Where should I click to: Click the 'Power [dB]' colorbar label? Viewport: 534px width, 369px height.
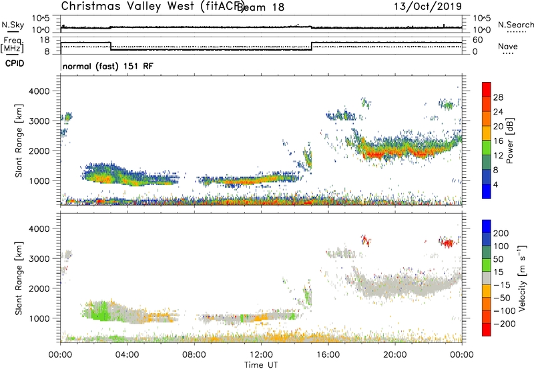click(510, 141)
